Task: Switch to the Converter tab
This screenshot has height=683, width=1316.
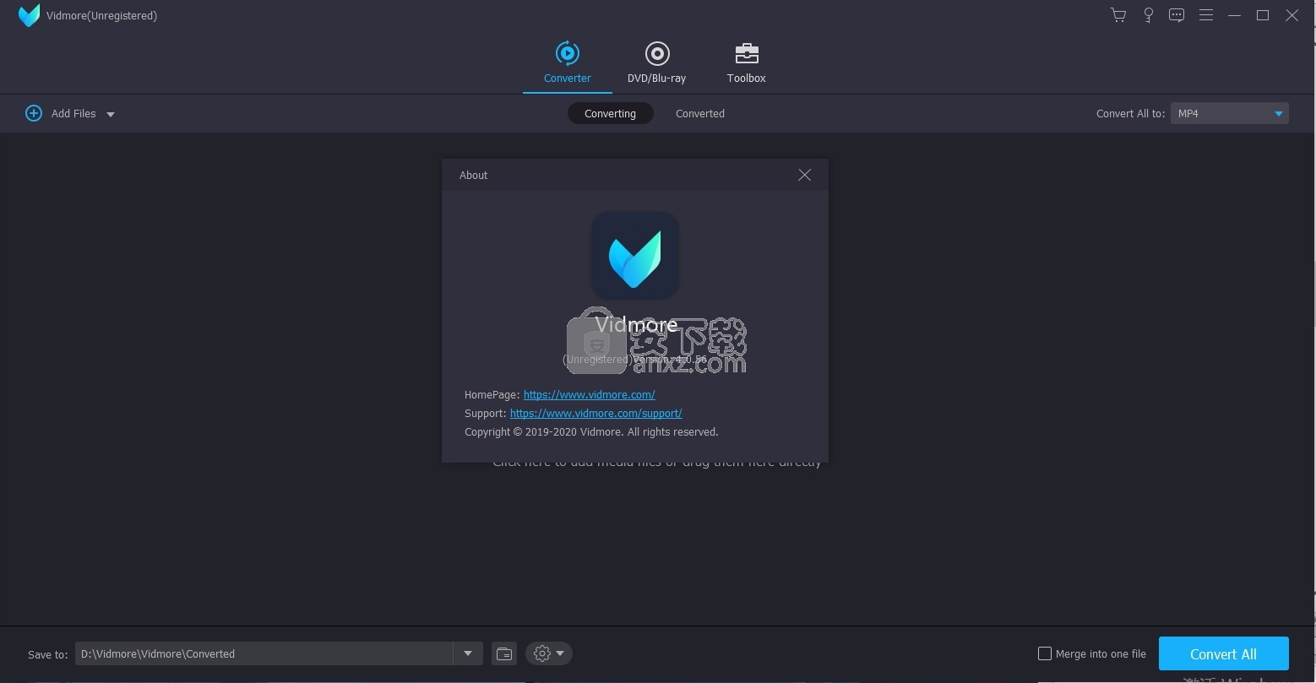Action: pyautogui.click(x=568, y=63)
